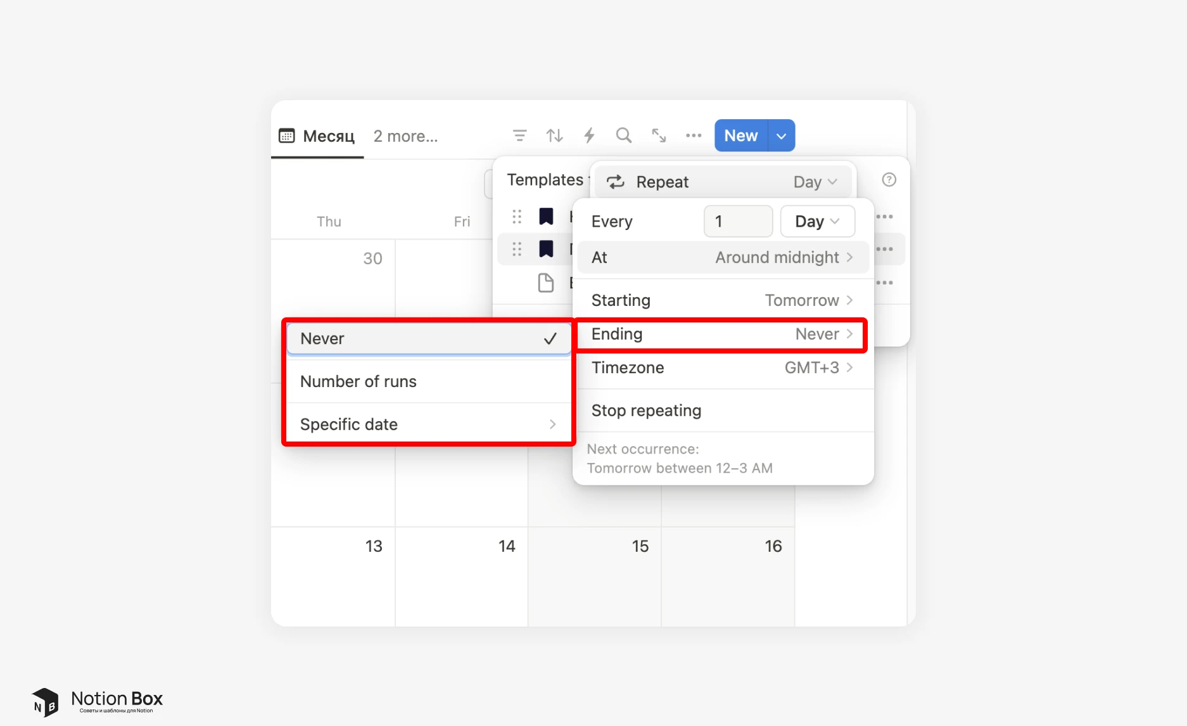Click the drag handle of first template

[x=517, y=217]
